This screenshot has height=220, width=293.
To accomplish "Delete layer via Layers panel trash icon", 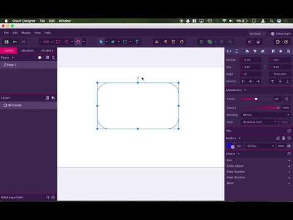I will pyautogui.click(x=48, y=98).
